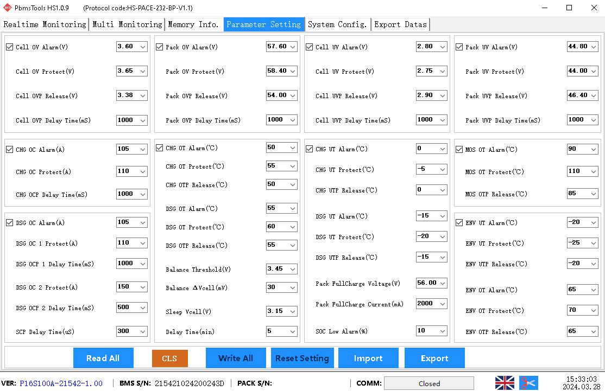Open the System Config. tab

click(x=337, y=24)
